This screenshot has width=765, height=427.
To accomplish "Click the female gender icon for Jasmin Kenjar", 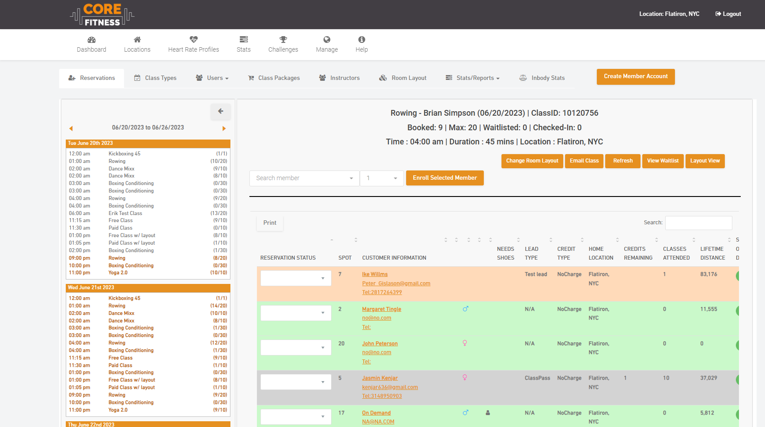I will click(x=465, y=378).
